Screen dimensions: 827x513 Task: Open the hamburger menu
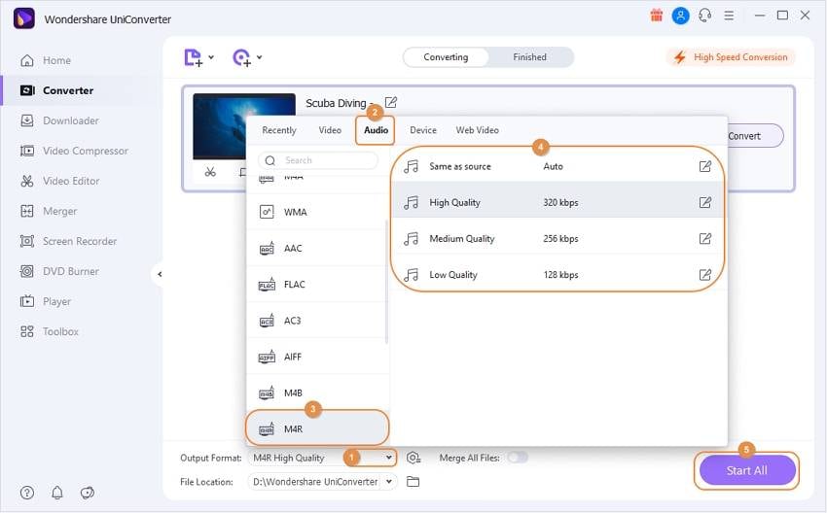(x=729, y=16)
